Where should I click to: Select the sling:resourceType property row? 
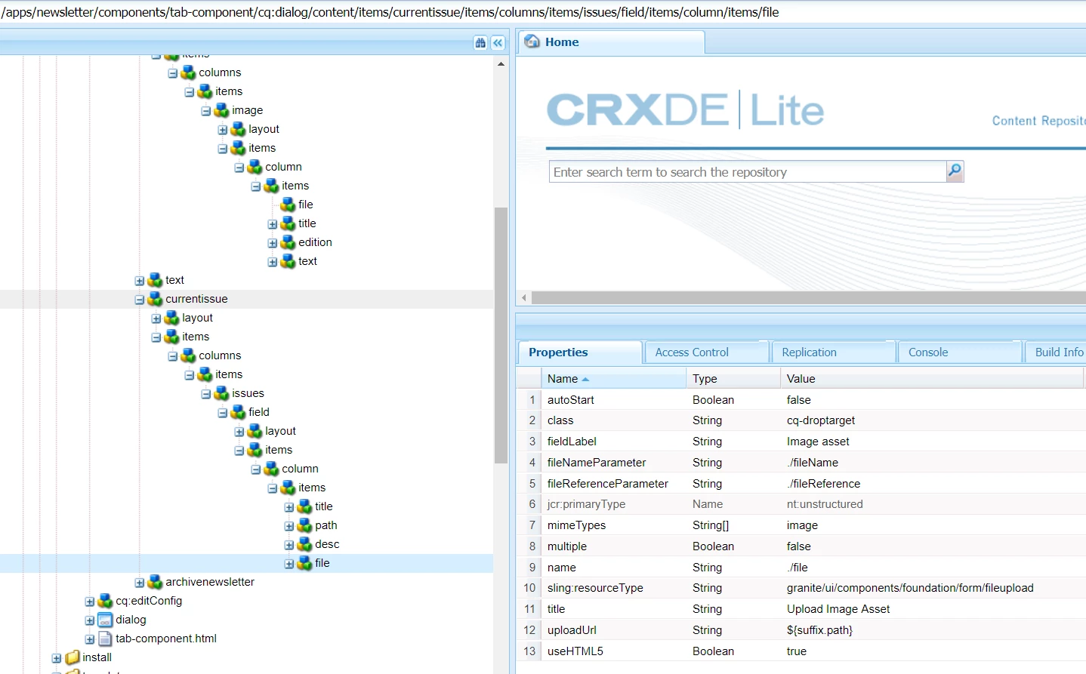pos(801,588)
